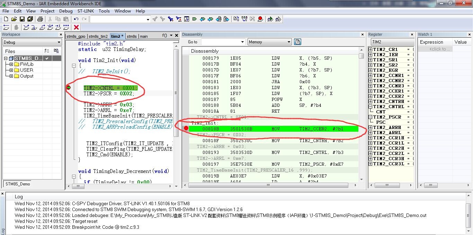Expand the Output folder node
The height and width of the screenshot is (235, 473).
point(11,76)
